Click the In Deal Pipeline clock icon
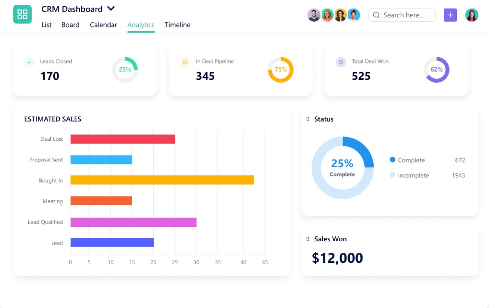 [x=185, y=62]
